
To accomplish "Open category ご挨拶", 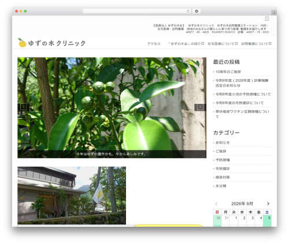I will point(221,151).
